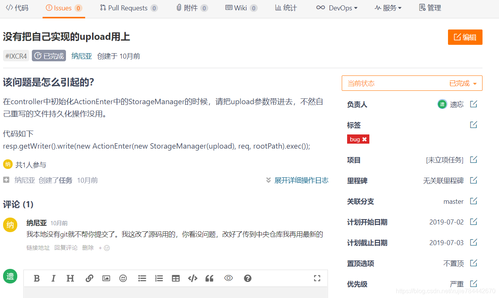Edit the 计划开始日期 field
The image size is (499, 298).
[474, 222]
